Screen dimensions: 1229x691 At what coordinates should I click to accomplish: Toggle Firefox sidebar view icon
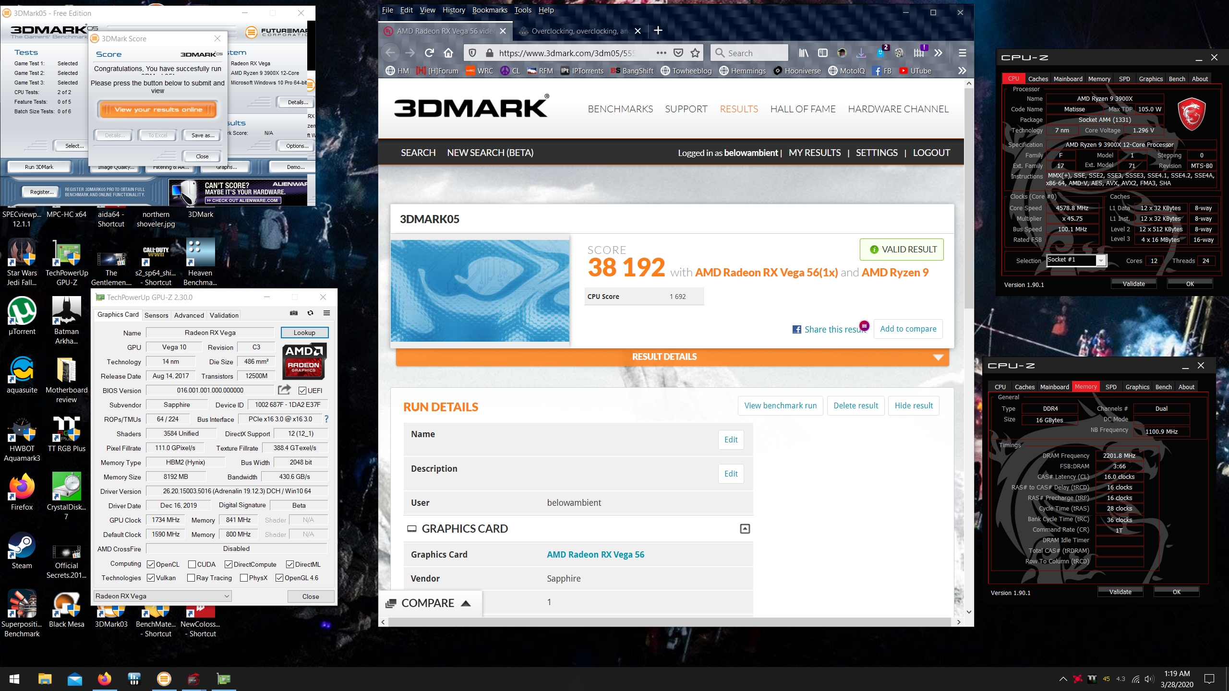coord(823,53)
